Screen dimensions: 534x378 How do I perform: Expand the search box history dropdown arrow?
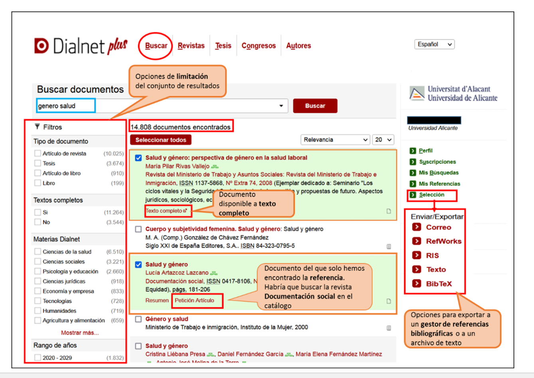pos(281,106)
